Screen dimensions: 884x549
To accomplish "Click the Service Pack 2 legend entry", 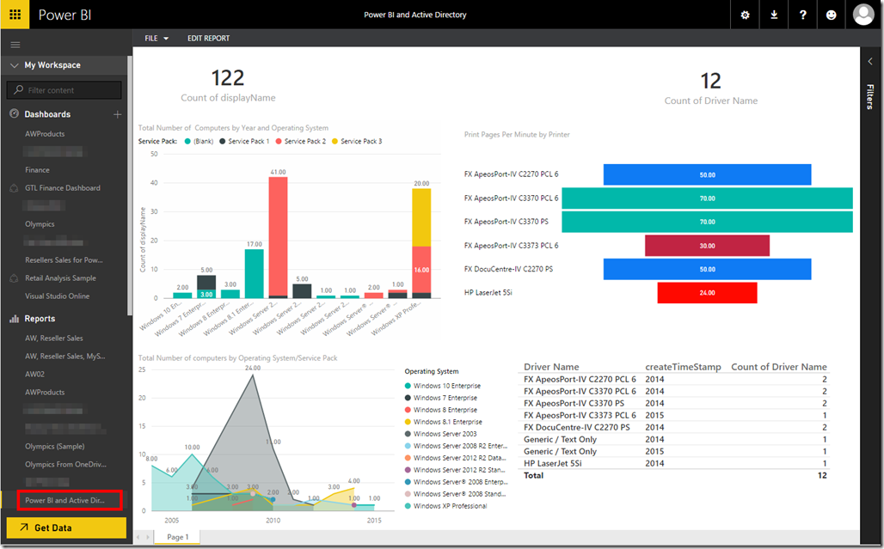I will (x=300, y=142).
